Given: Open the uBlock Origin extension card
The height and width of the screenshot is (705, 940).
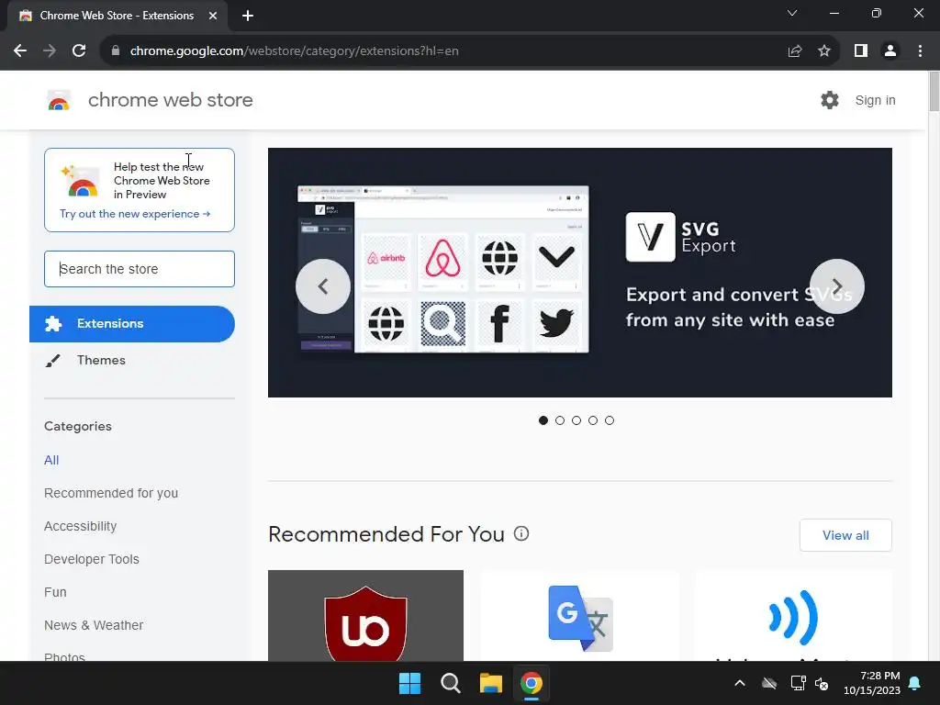Looking at the screenshot, I should (x=365, y=616).
